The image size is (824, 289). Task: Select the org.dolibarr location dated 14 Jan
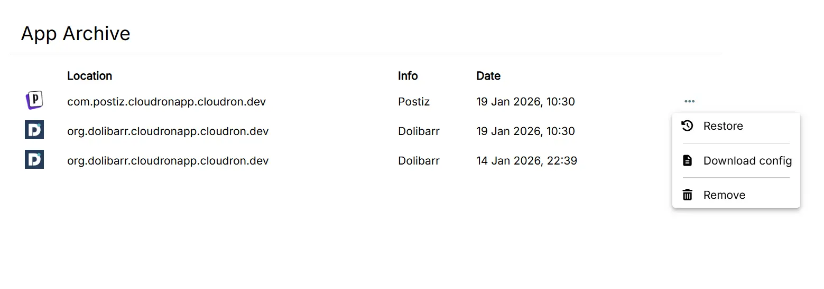[168, 160]
